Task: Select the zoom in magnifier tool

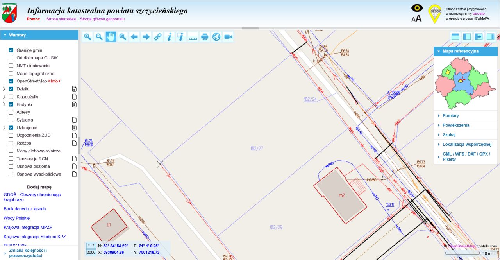Action: (87, 37)
